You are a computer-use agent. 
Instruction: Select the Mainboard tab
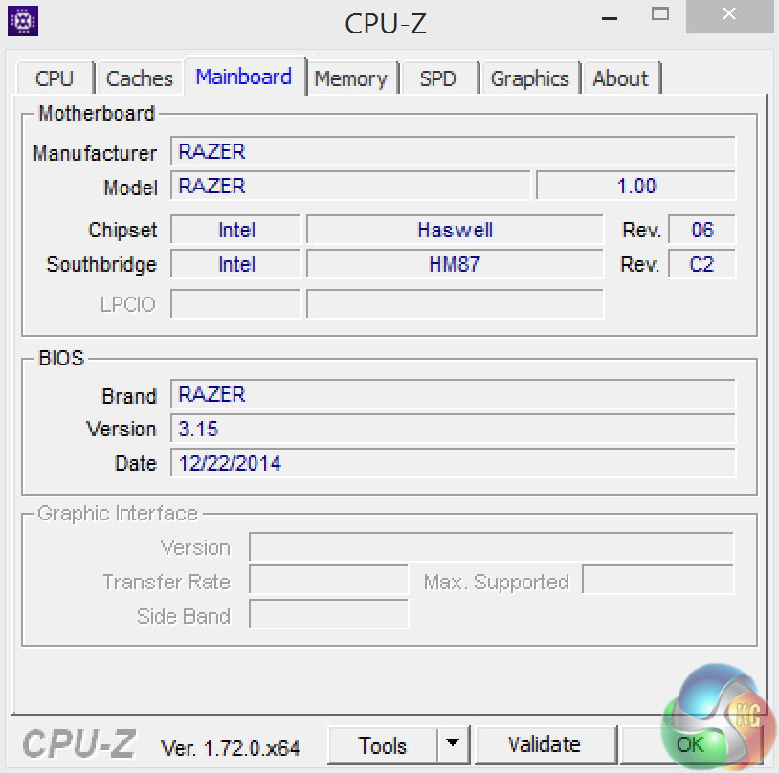tap(244, 77)
